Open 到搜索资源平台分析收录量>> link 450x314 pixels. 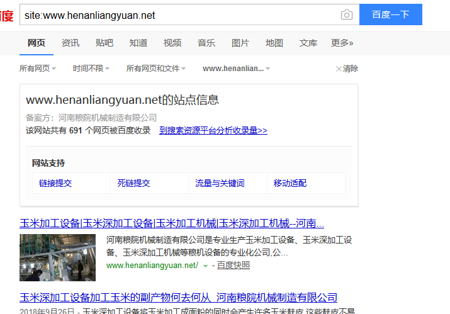213,131
